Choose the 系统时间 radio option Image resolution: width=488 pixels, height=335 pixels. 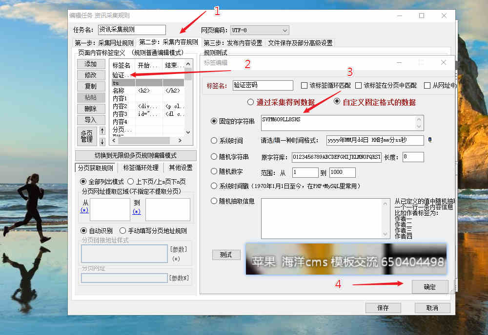(x=214, y=141)
